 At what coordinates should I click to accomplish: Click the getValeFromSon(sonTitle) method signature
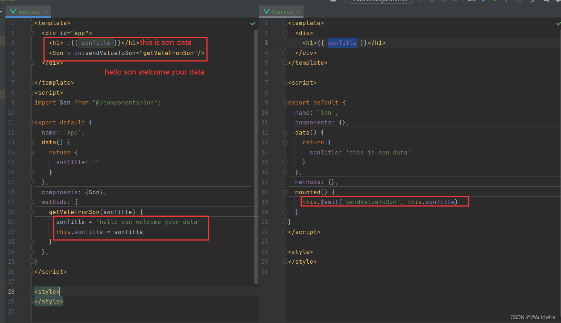92,212
